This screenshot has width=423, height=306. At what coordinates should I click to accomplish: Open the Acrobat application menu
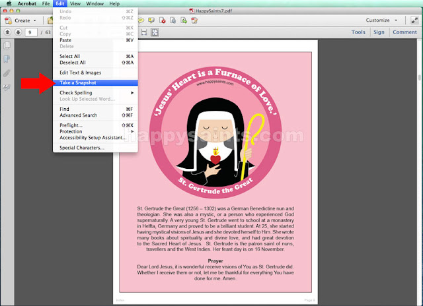(26, 3)
